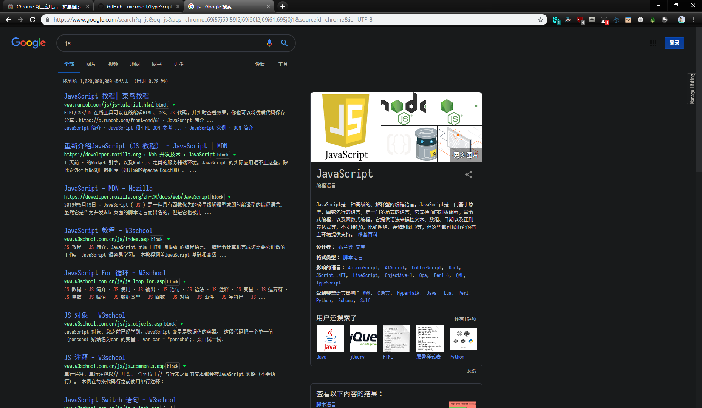Image resolution: width=702 pixels, height=408 pixels.
Task: Click the voice search microphone icon
Action: coord(269,43)
